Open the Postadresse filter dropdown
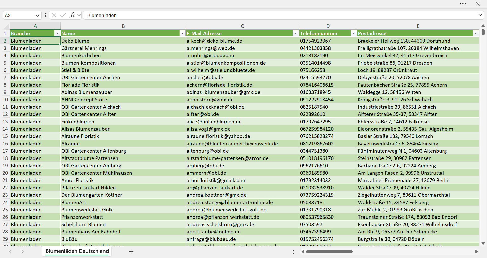 click(x=476, y=33)
